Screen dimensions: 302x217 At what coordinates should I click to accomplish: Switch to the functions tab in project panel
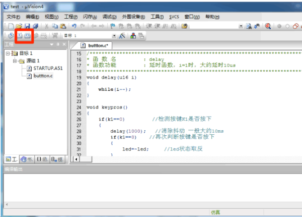42,159
